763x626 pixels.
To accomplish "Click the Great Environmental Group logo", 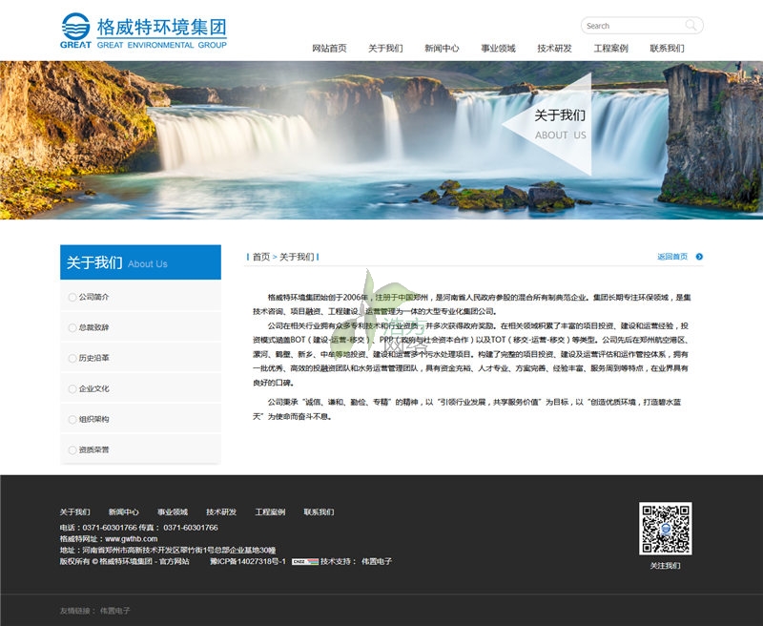I will [143, 31].
